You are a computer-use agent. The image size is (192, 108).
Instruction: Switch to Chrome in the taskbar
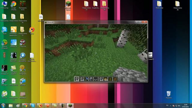tap(25, 106)
